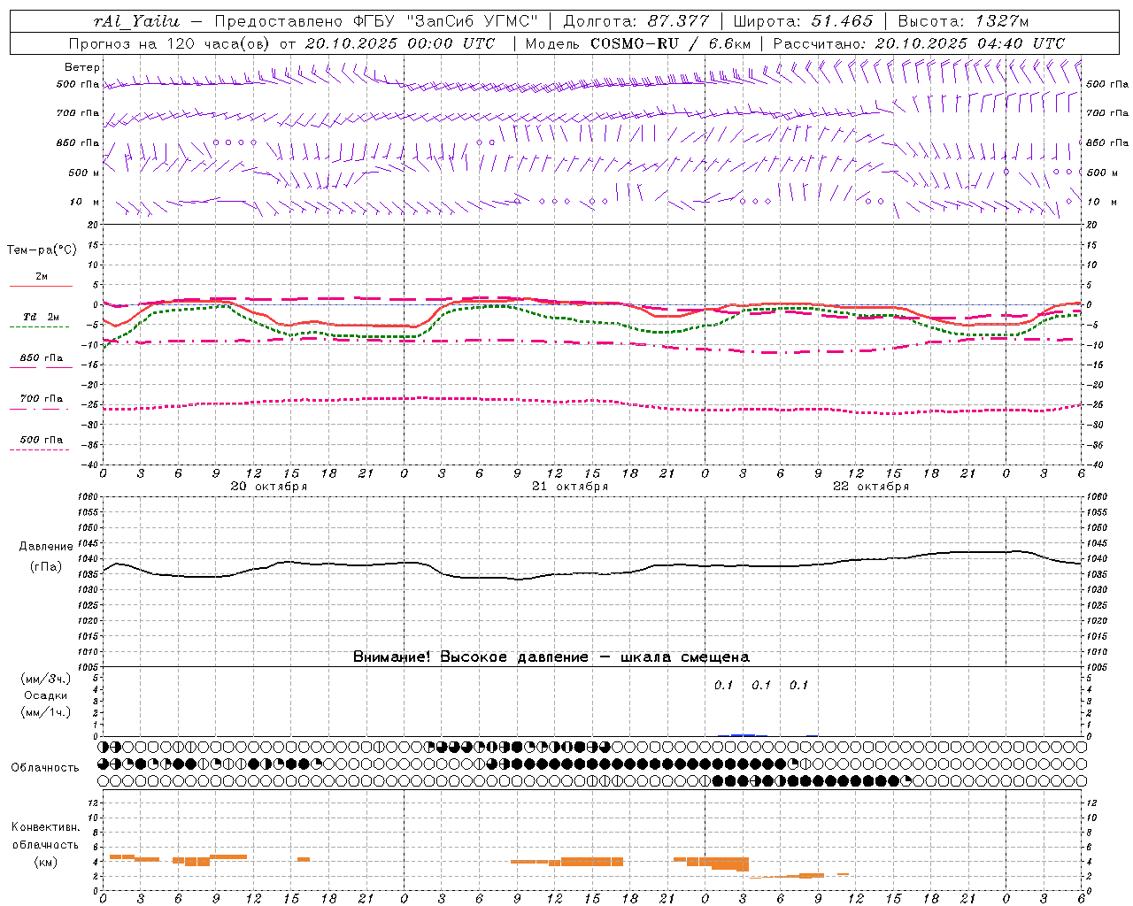The height and width of the screenshot is (906, 1133).
Task: Select the Высота: 1327м field
Action: pyautogui.click(x=963, y=21)
